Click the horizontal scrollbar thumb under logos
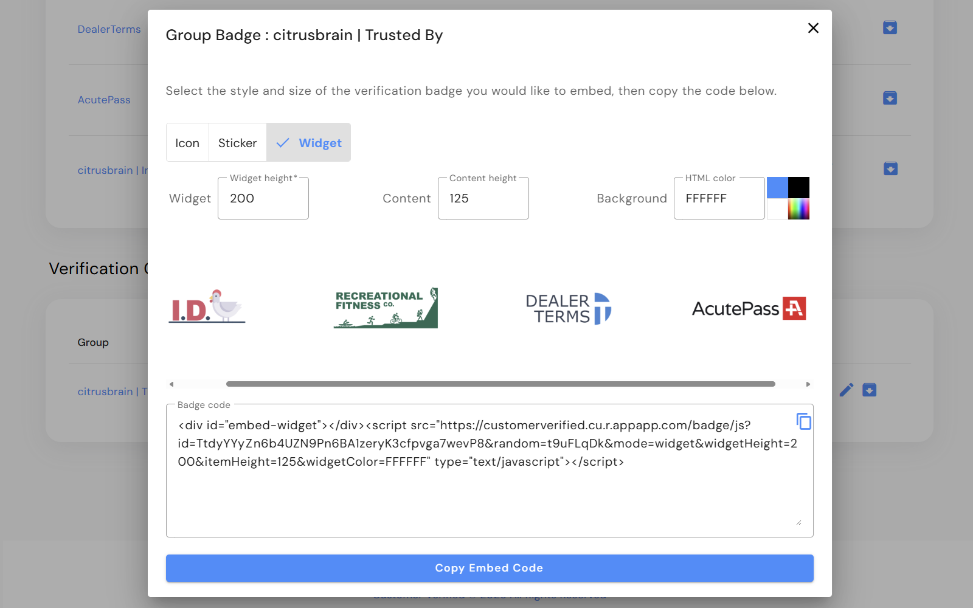This screenshot has height=608, width=973. [500, 384]
